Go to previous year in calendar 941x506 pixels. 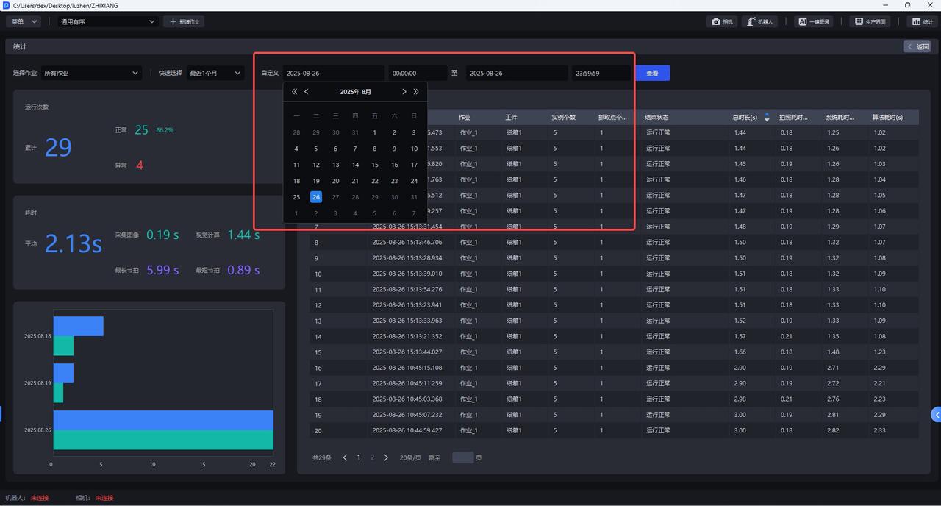[x=295, y=92]
